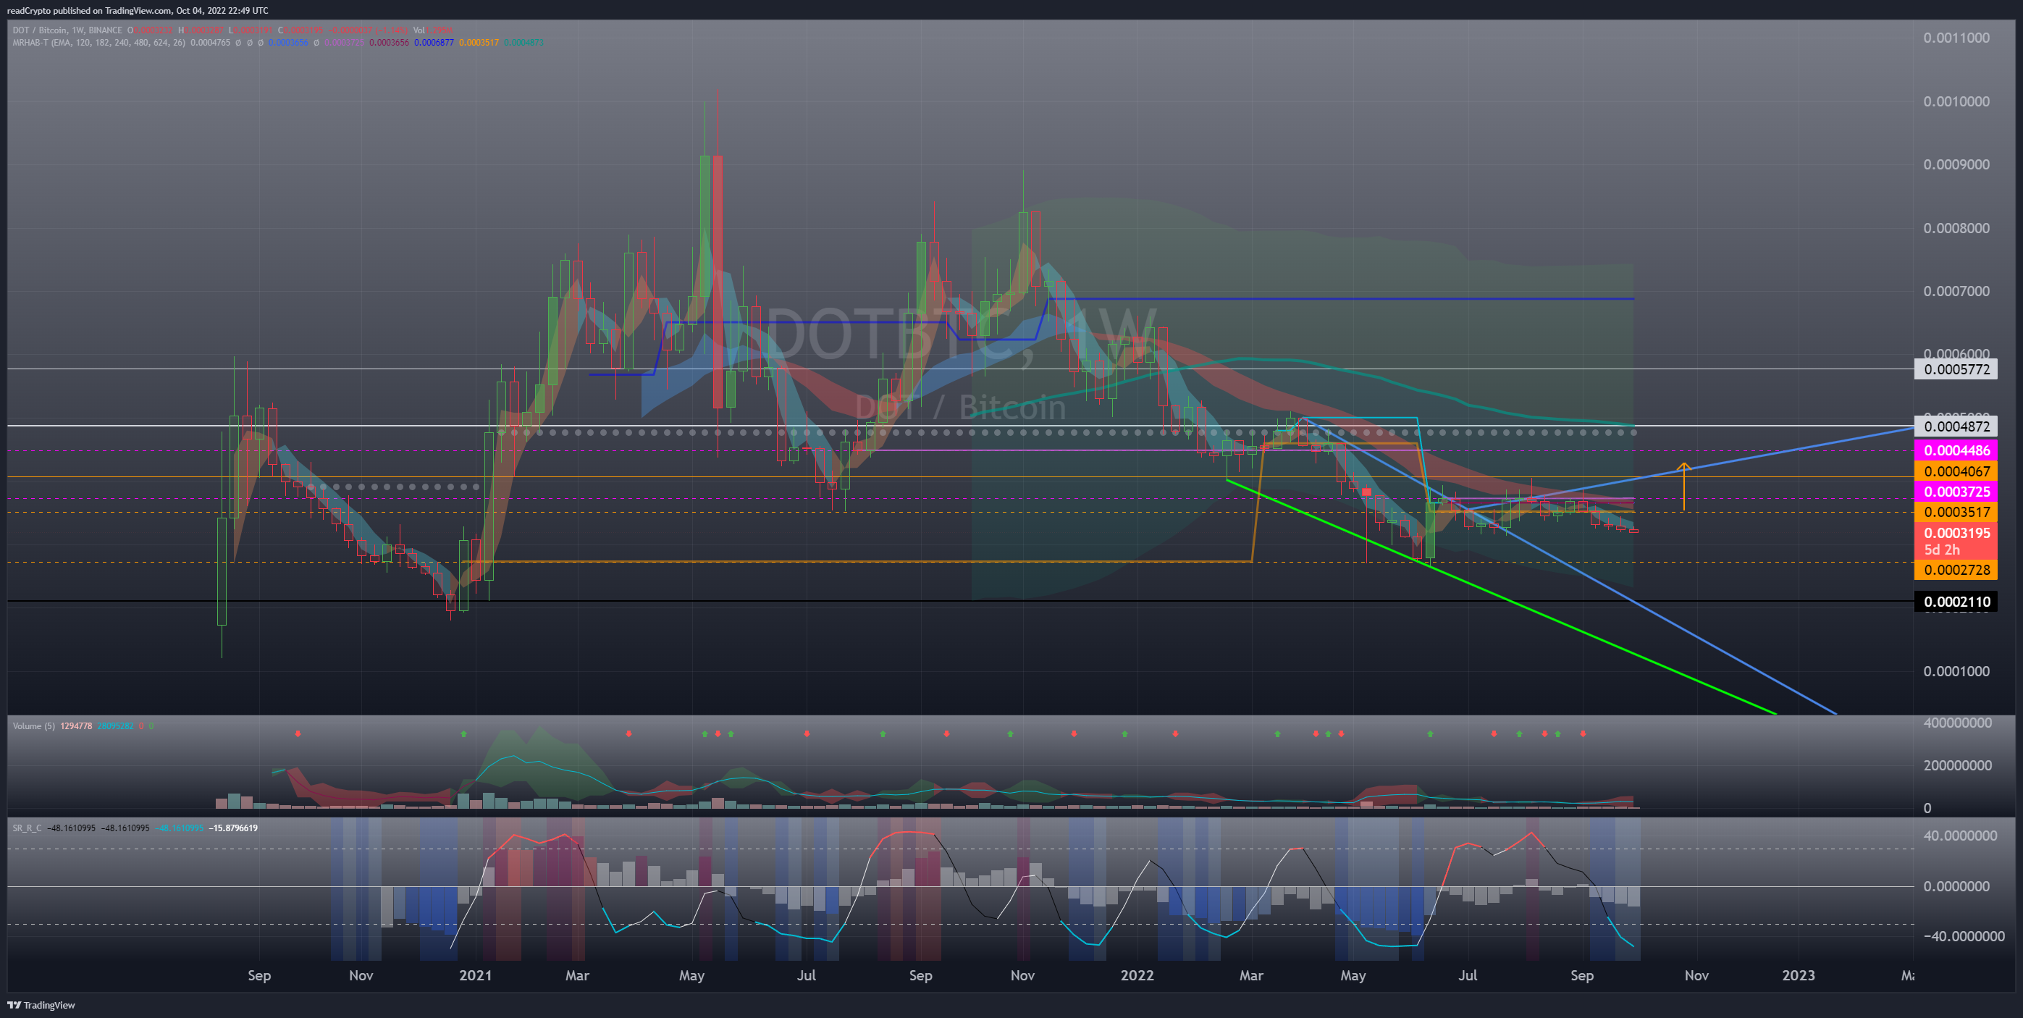Click the -40.0000000 oscillator axis label

pos(1964,935)
